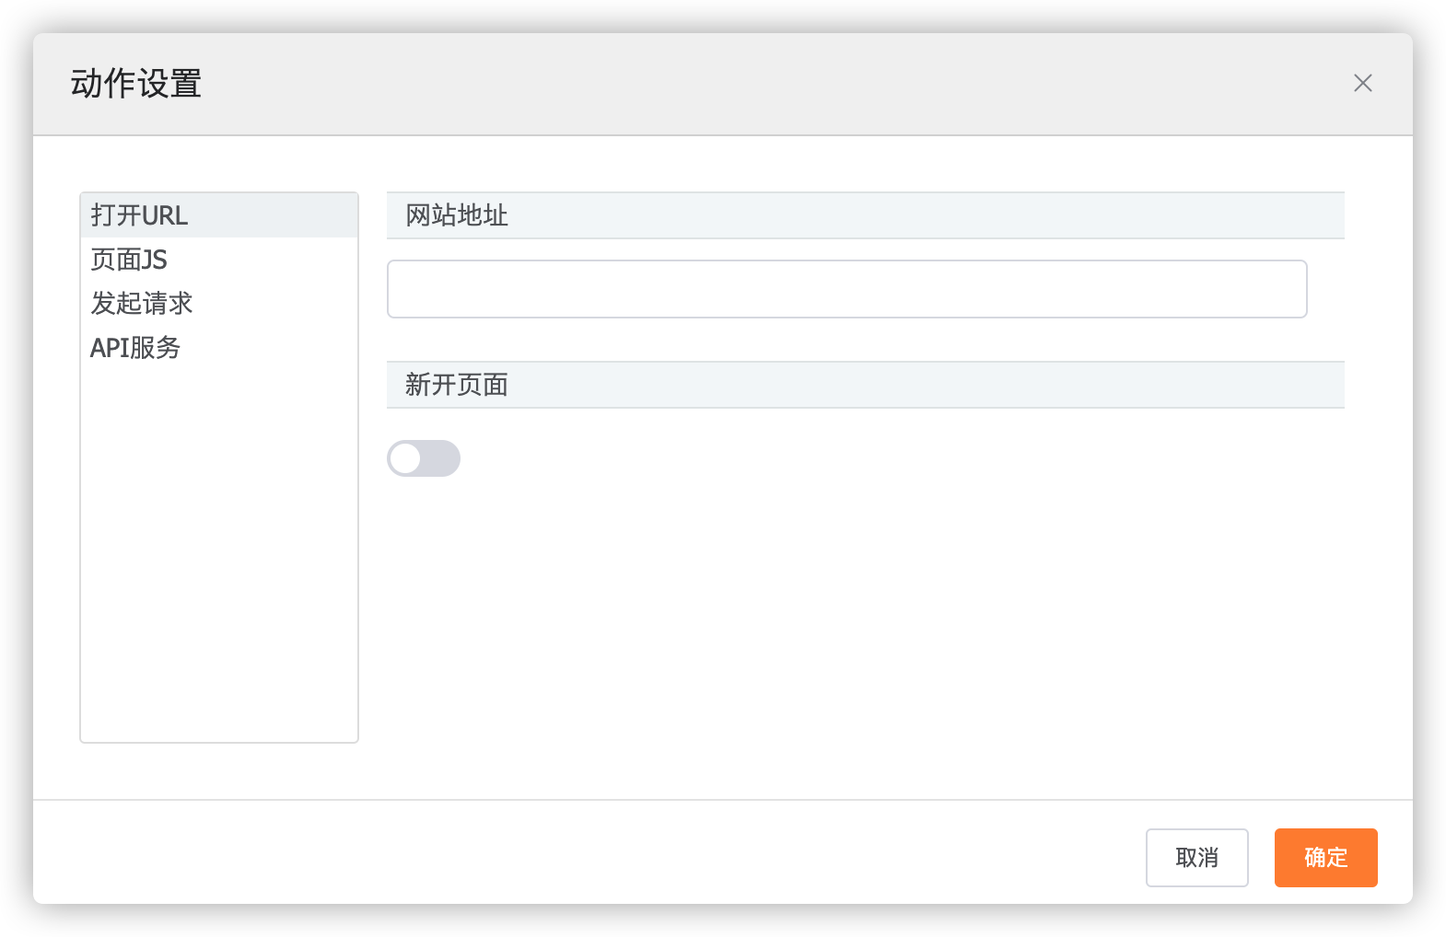Image resolution: width=1446 pixels, height=937 pixels.
Task: Click the gray dialog header bar
Action: 737,84
